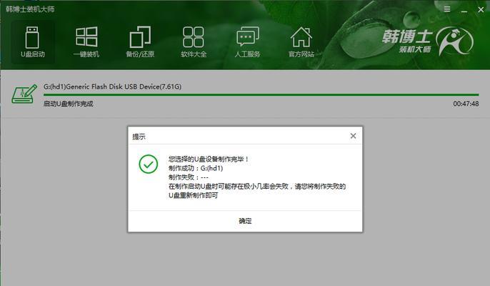The width and height of the screenshot is (490, 286).
Task: Close the 提示 dialog with X
Action: click(353, 136)
